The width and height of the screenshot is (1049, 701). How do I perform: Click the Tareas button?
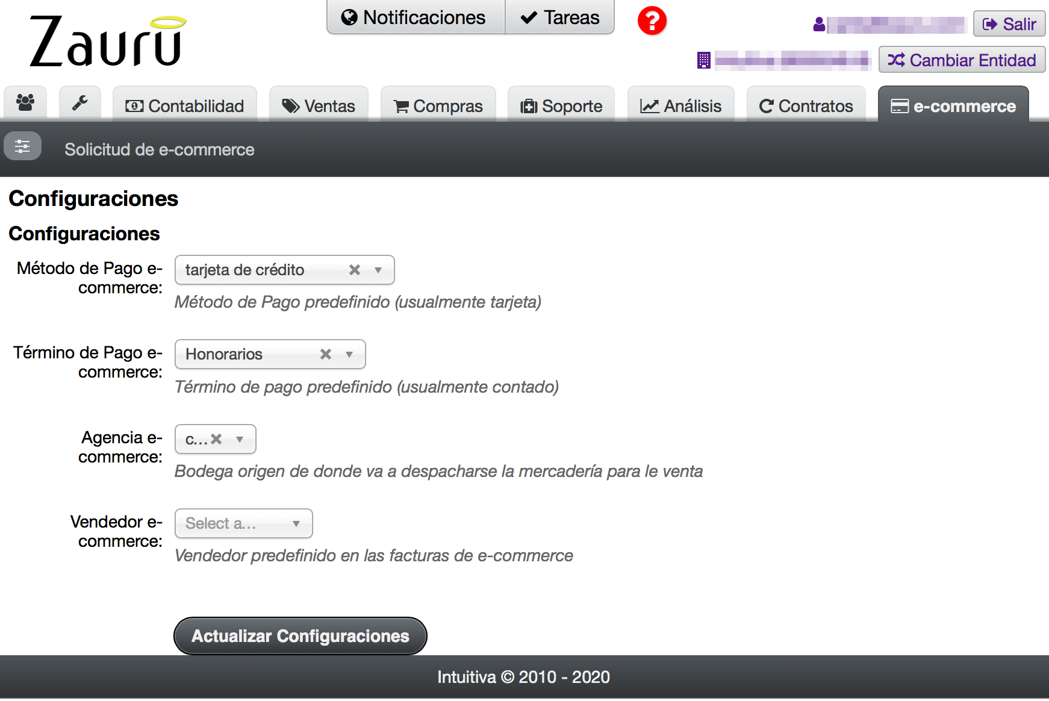click(559, 17)
